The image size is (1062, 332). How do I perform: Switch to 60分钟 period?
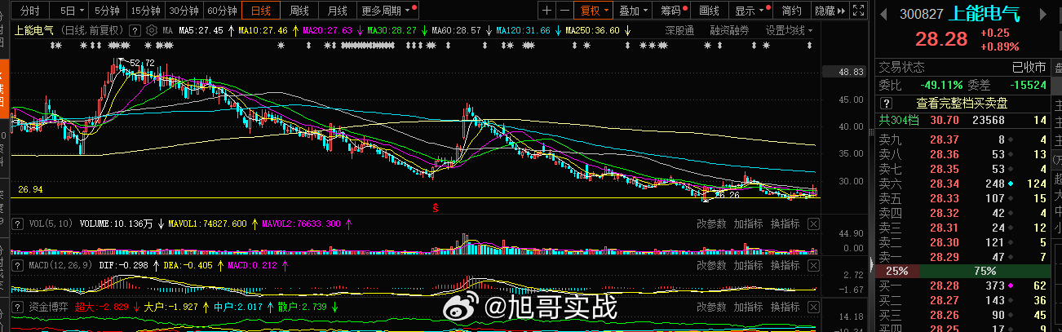[x=222, y=11]
